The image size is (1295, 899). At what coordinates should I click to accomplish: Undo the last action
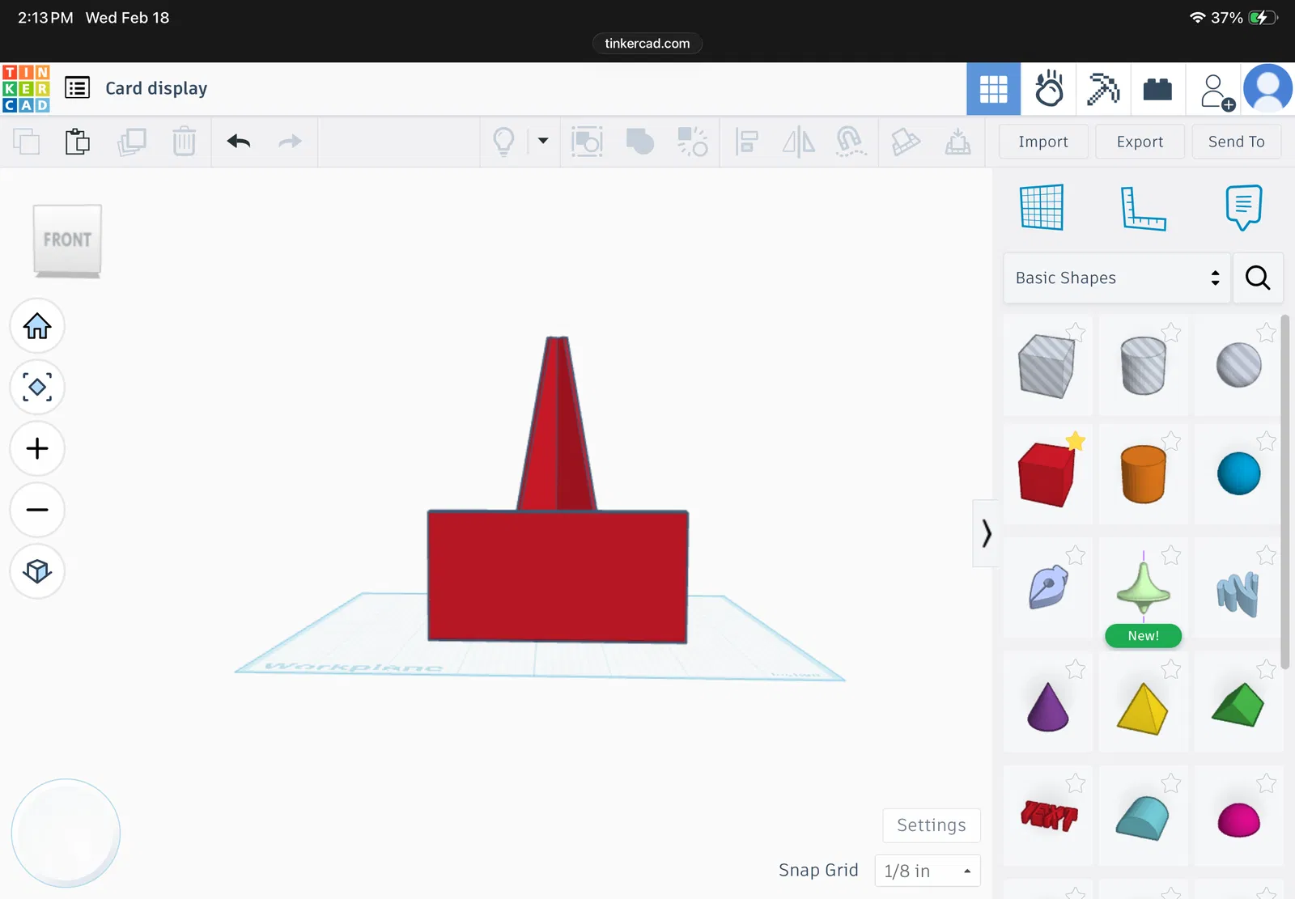(x=239, y=142)
